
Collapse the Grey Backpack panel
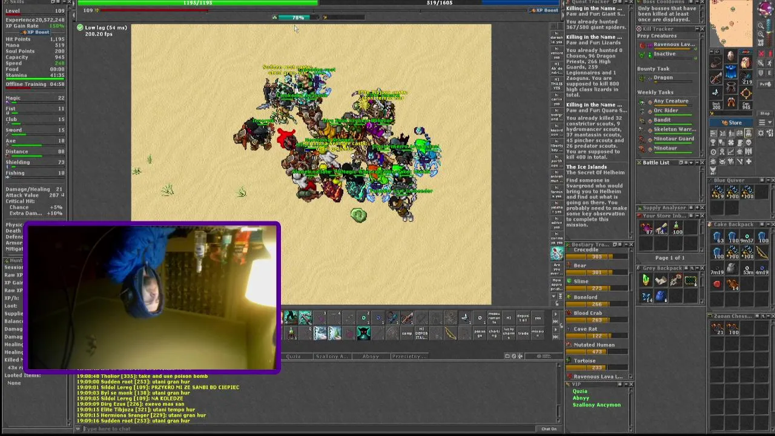pyautogui.click(x=697, y=268)
